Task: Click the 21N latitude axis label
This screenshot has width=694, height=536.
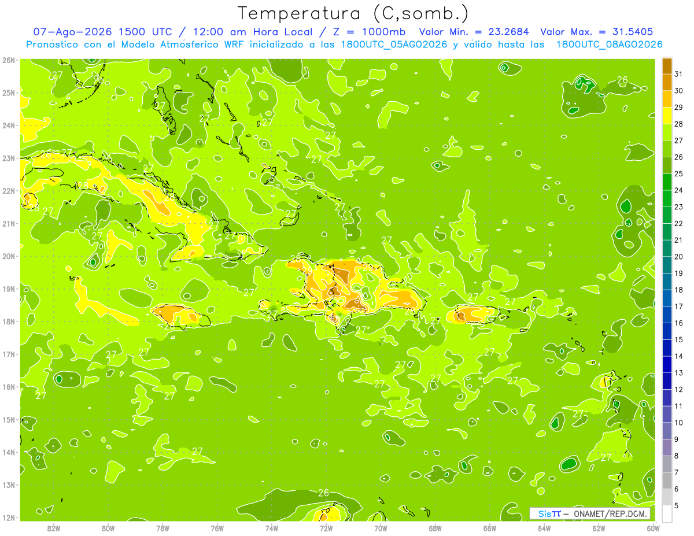Action: pyautogui.click(x=9, y=223)
